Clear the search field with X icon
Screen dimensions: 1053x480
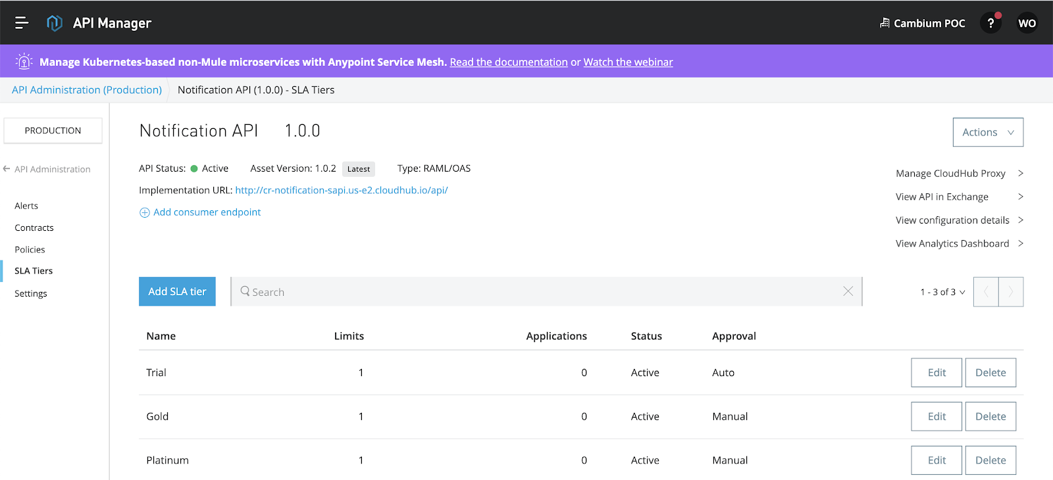(x=848, y=291)
